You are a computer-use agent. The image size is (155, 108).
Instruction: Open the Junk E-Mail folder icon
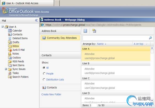click(10, 50)
